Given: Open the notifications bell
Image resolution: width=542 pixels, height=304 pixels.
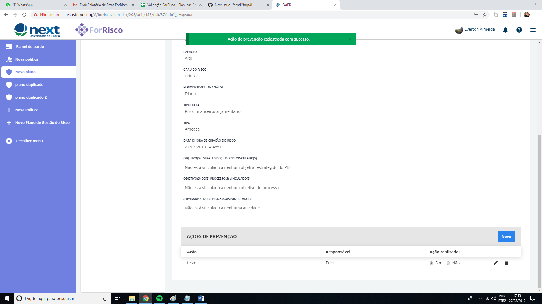Looking at the screenshot, I should (x=505, y=30).
